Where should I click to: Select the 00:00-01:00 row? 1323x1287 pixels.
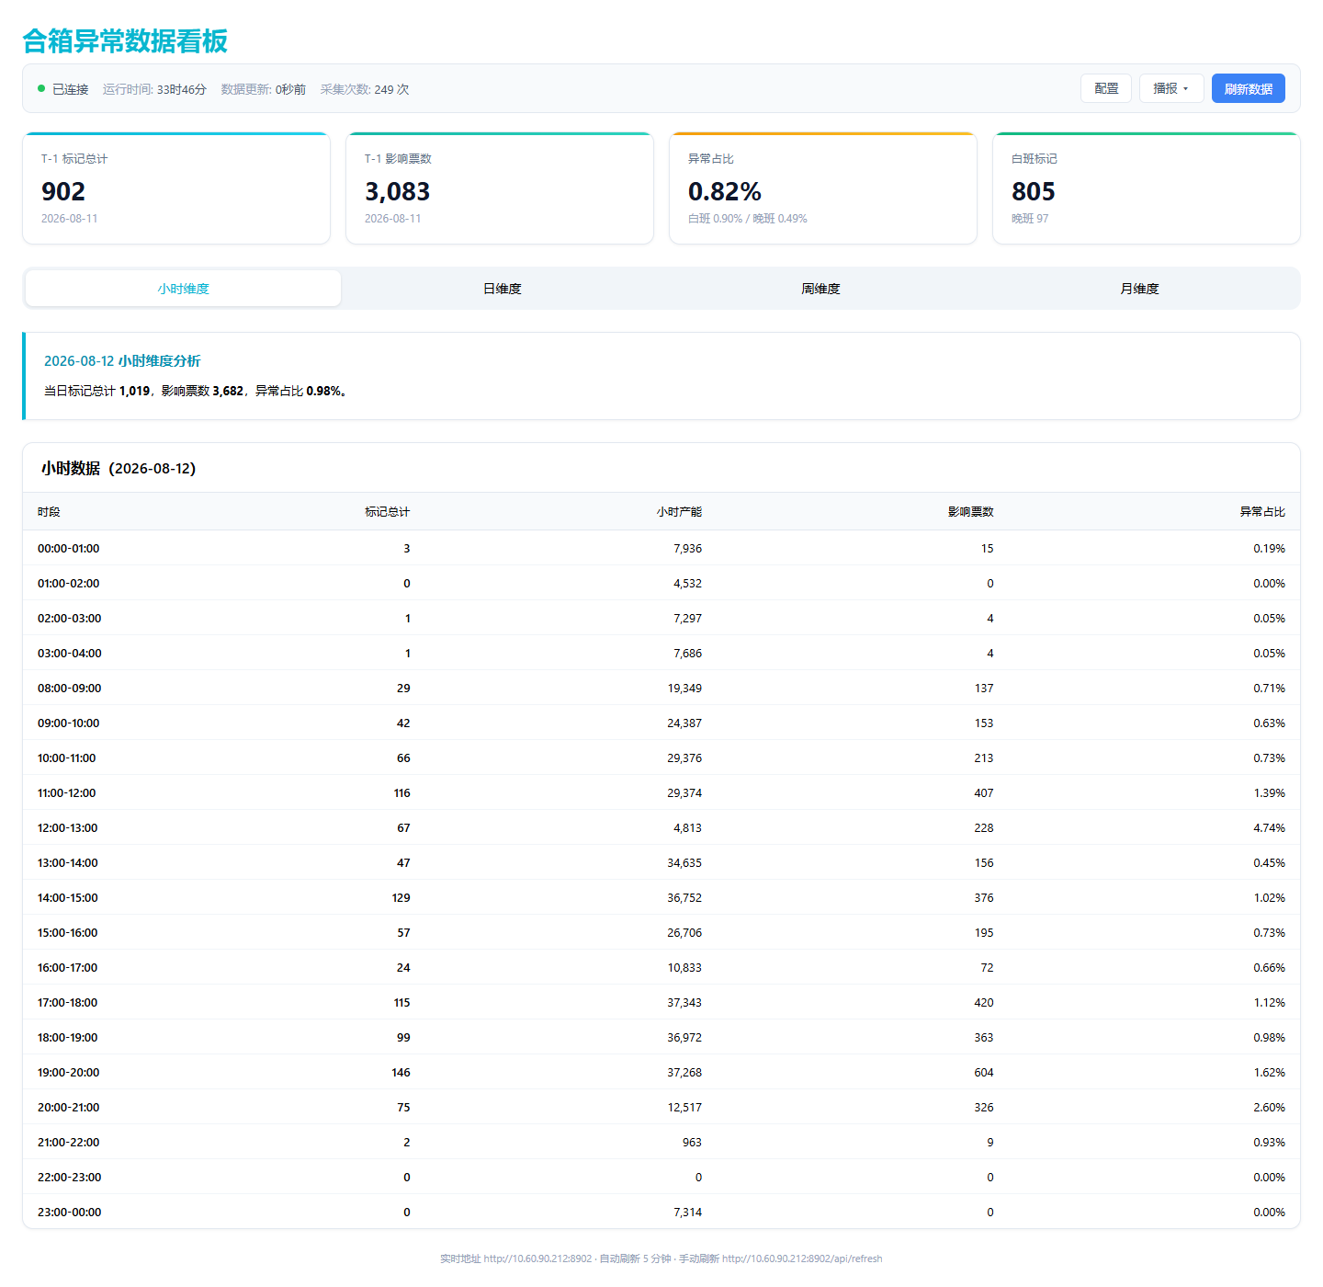point(661,548)
